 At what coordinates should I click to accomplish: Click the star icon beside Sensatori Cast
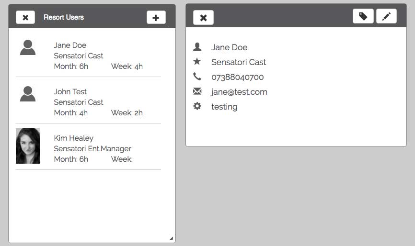point(197,61)
